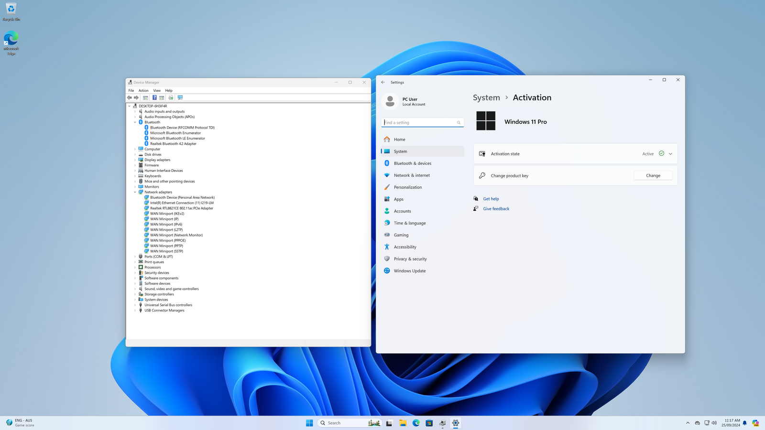The width and height of the screenshot is (765, 430).
Task: Open Microsoft Store from the taskbar
Action: 429,423
